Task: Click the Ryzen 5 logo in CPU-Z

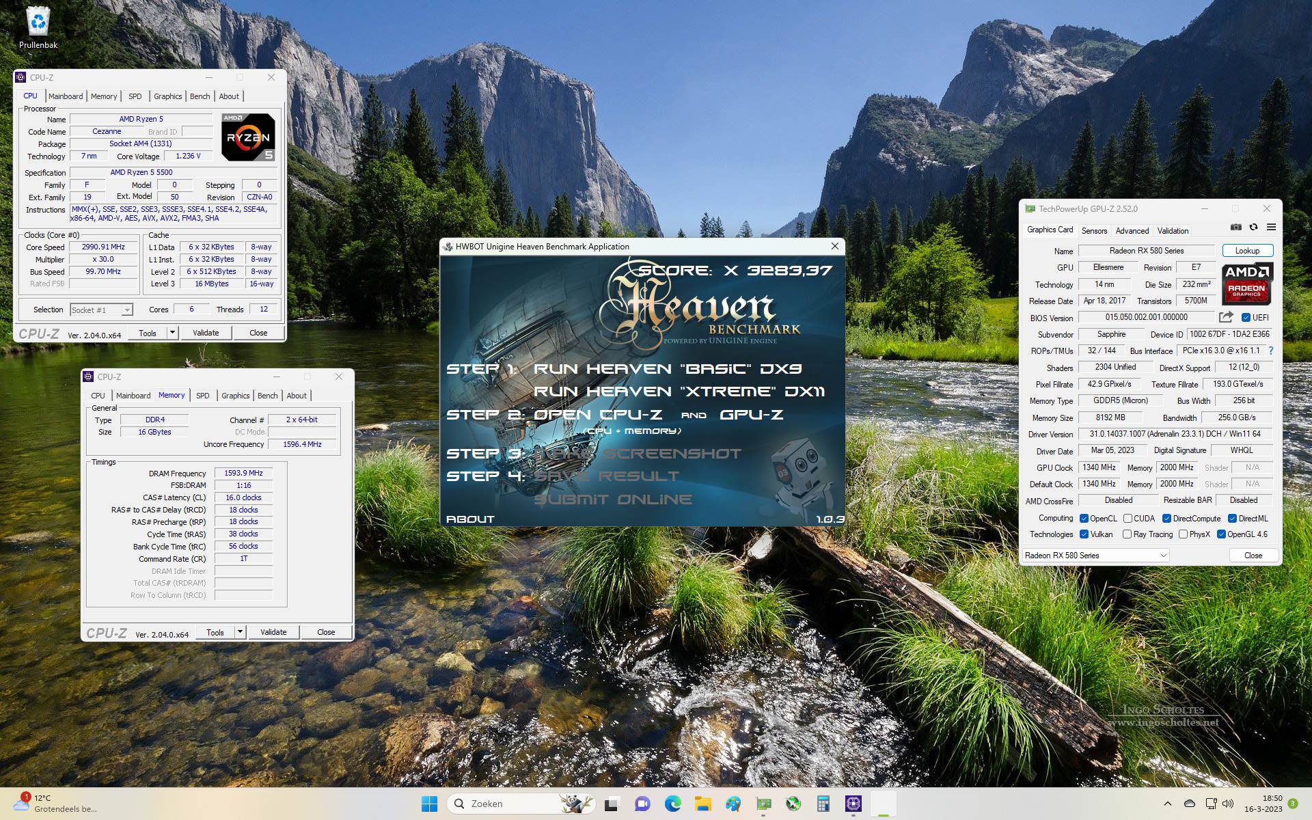Action: click(248, 137)
